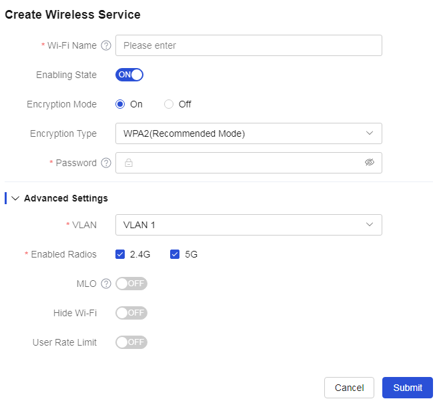Submit the wireless service form
The width and height of the screenshot is (439, 405).
[x=408, y=388]
